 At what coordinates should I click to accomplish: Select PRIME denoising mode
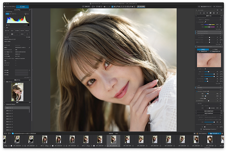[215, 49]
